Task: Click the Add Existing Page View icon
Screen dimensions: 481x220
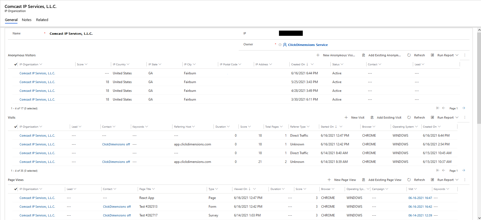Action: (364, 180)
